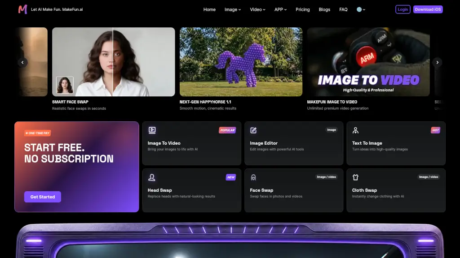Click the 'MAKEFUN IMAGE TO VIDEO' caption
The width and height of the screenshot is (460, 258).
(x=332, y=102)
